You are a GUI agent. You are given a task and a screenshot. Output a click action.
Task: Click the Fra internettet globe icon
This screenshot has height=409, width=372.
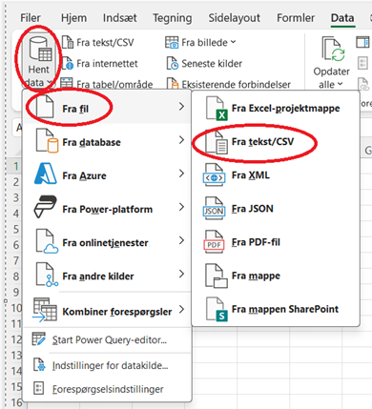[68, 63]
